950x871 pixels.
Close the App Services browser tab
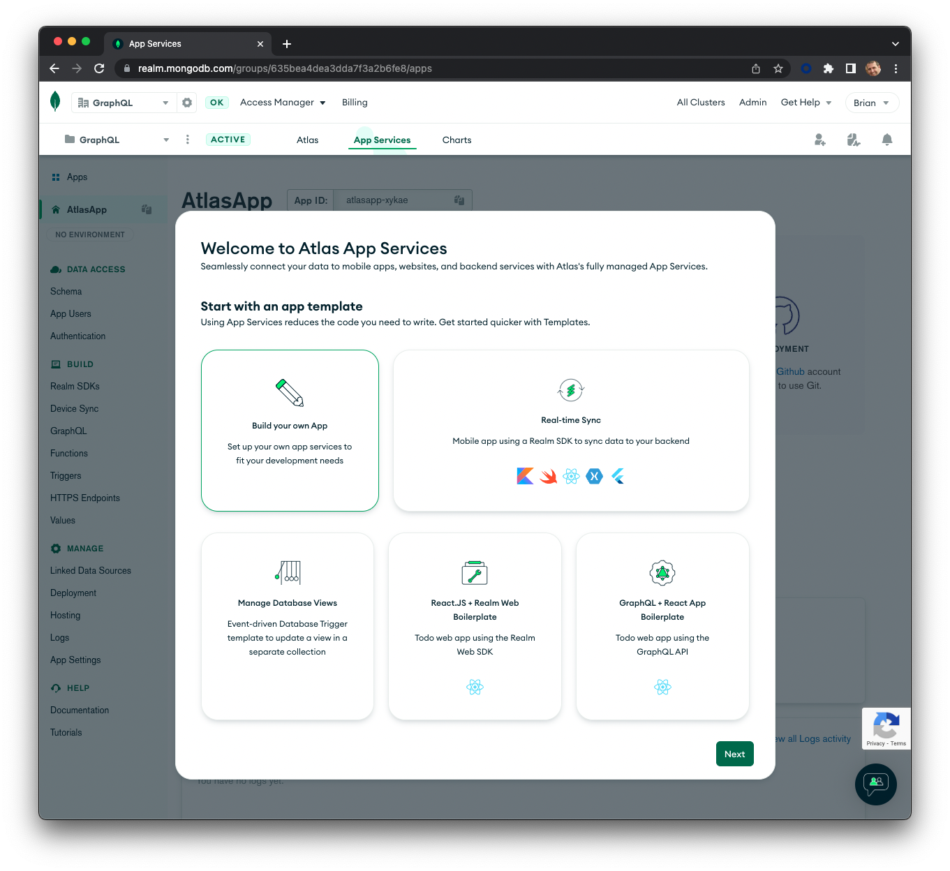(260, 43)
